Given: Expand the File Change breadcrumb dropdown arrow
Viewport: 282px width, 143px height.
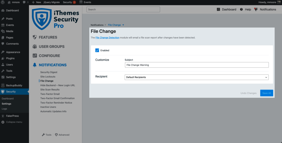Looking at the screenshot, I should (x=123, y=25).
